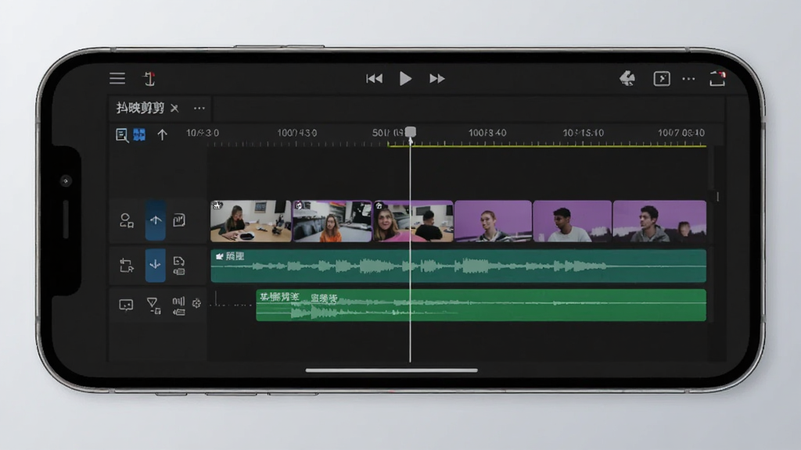
Task: Tap the audio levels icon on the bottom track
Action: pyautogui.click(x=178, y=305)
